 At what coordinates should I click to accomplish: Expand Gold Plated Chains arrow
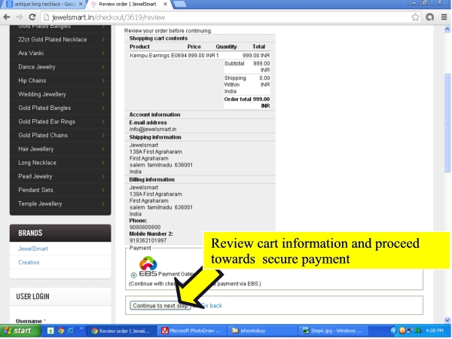pyautogui.click(x=103, y=135)
